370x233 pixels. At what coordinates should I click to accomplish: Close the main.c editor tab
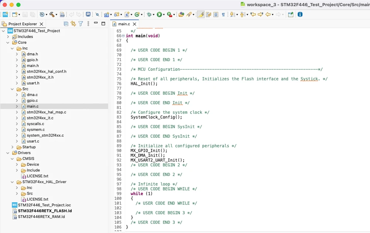click(x=135, y=24)
